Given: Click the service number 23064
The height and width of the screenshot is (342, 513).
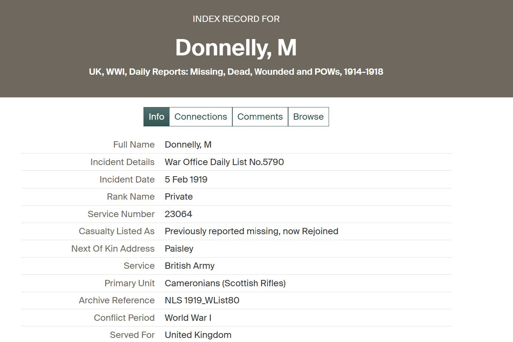Looking at the screenshot, I should 178,214.
